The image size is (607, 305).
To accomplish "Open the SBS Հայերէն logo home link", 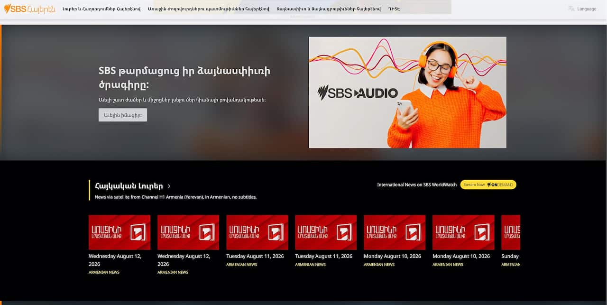I will [29, 9].
